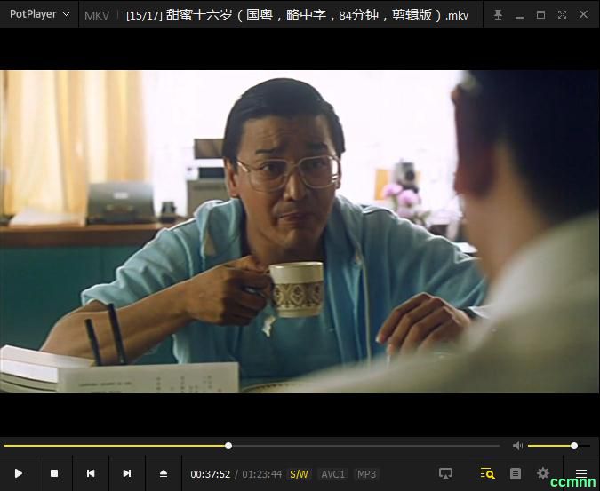This screenshot has height=491, width=600.
Task: Start playback with the Play button
Action: [18, 473]
